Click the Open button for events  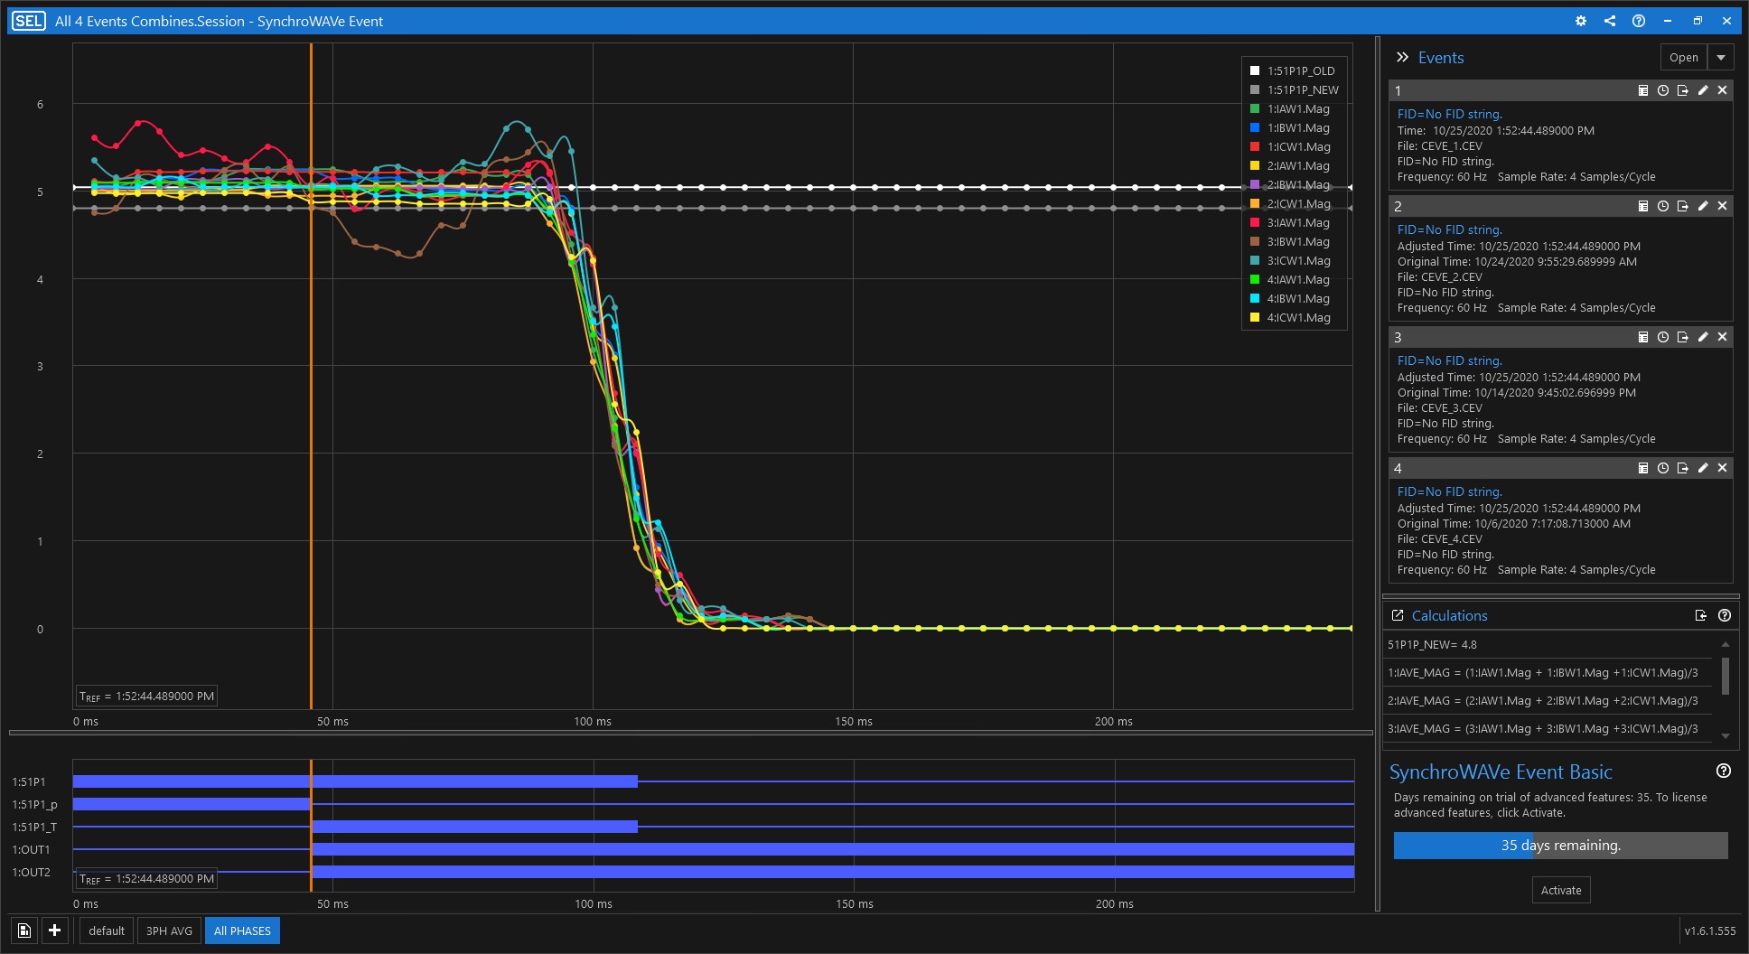(1684, 57)
